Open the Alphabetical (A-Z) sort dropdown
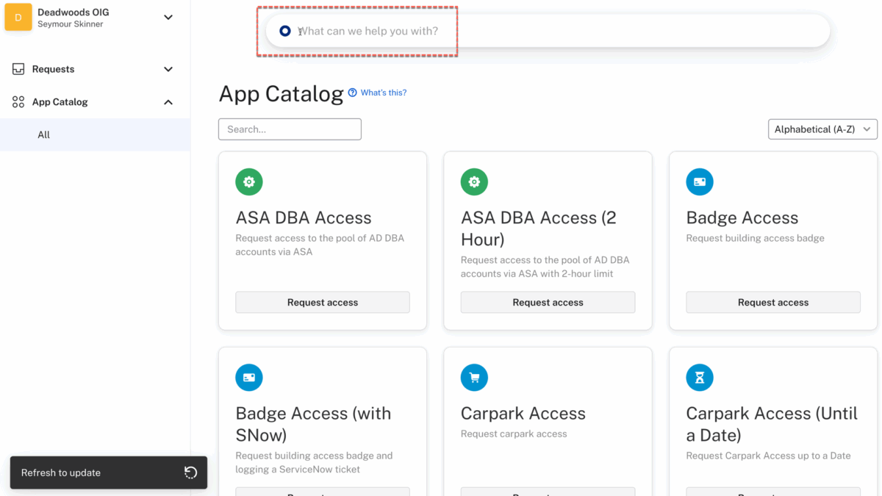 [822, 129]
